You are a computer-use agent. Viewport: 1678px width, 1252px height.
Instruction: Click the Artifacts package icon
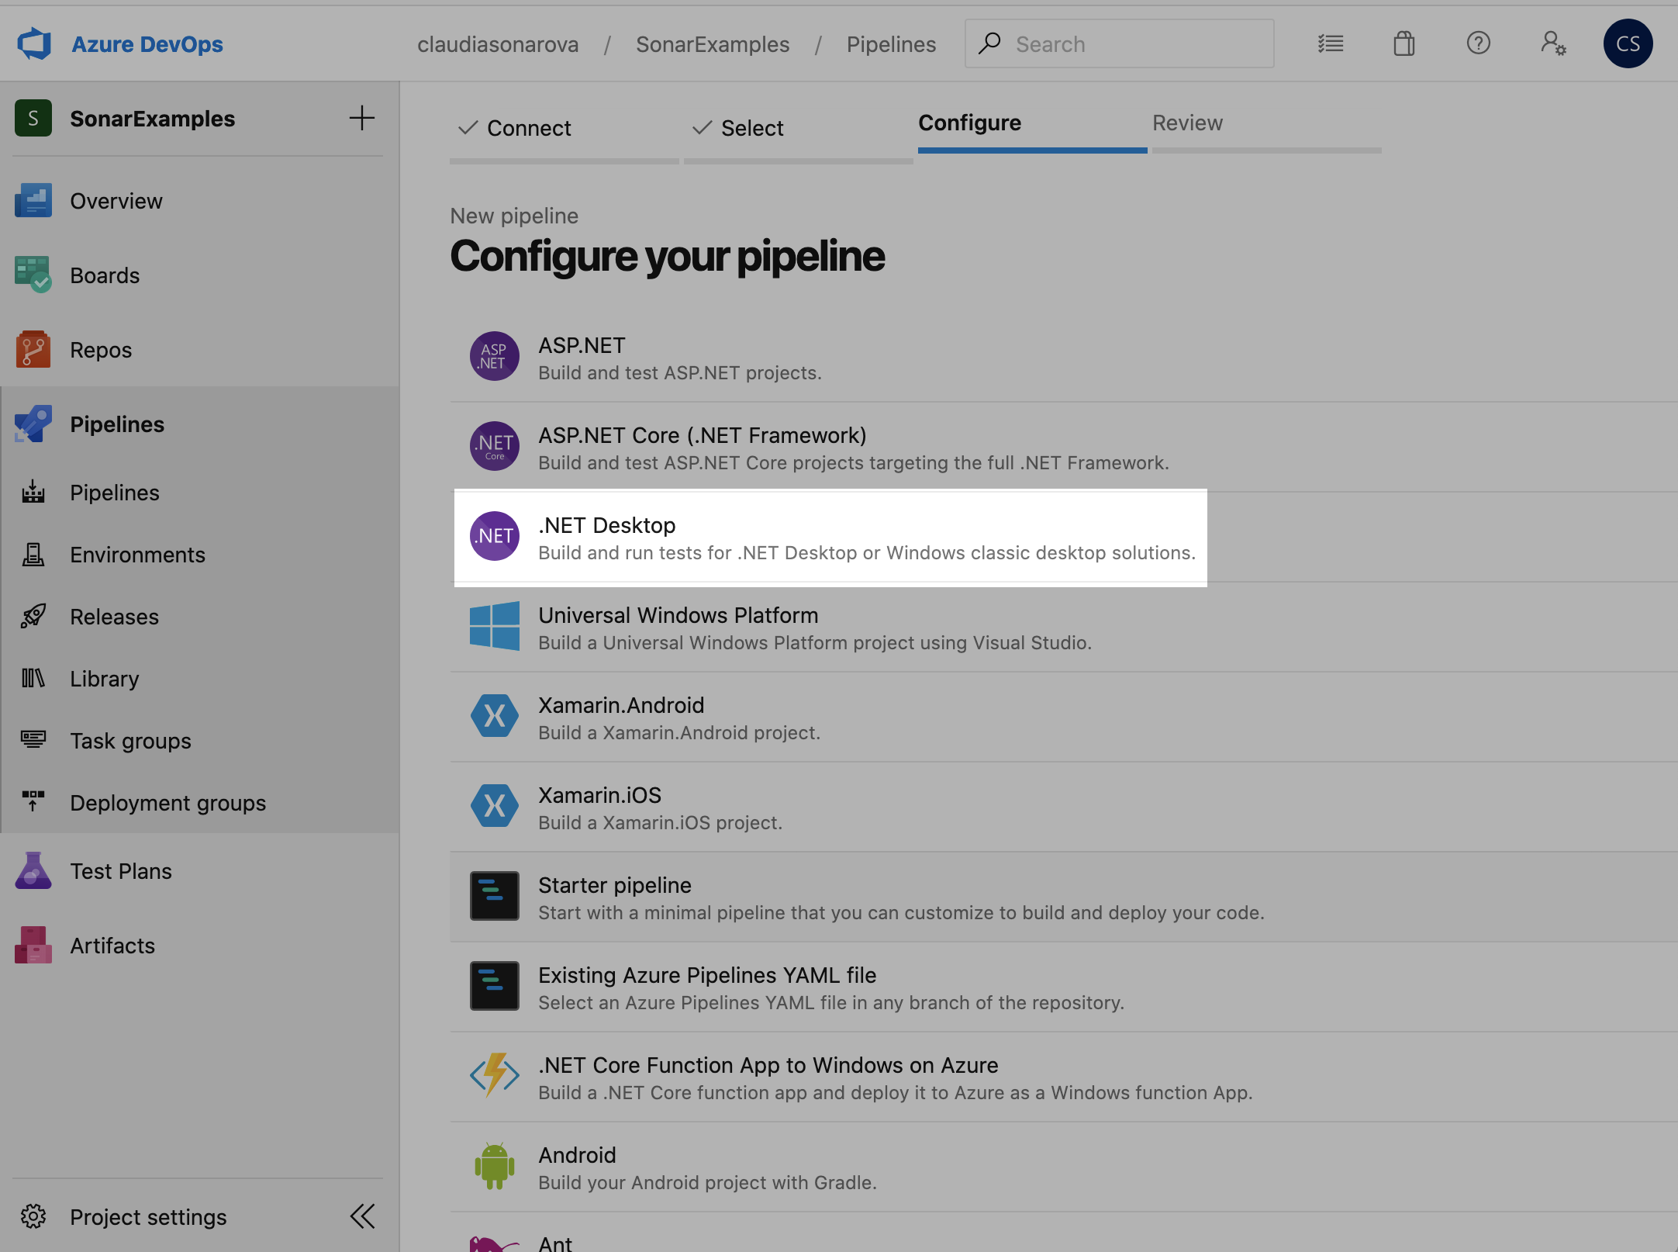pyautogui.click(x=33, y=945)
